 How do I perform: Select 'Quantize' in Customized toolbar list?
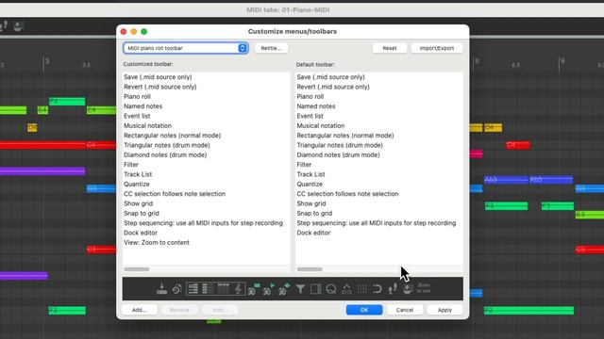(x=136, y=185)
